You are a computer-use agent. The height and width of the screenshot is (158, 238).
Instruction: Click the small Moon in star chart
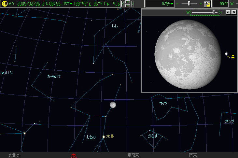click(113, 104)
